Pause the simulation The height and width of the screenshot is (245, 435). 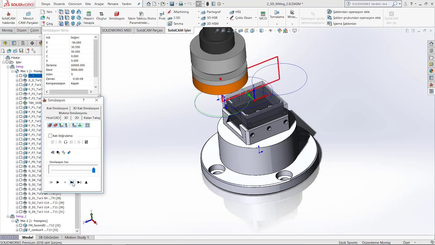(65, 182)
